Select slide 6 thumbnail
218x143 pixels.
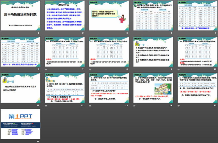pyautogui.click(x=20, y=52)
